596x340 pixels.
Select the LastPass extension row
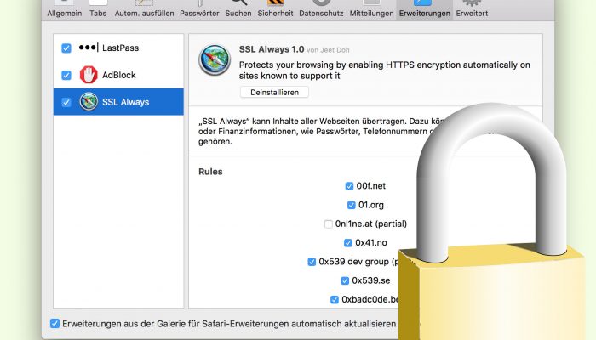118,48
